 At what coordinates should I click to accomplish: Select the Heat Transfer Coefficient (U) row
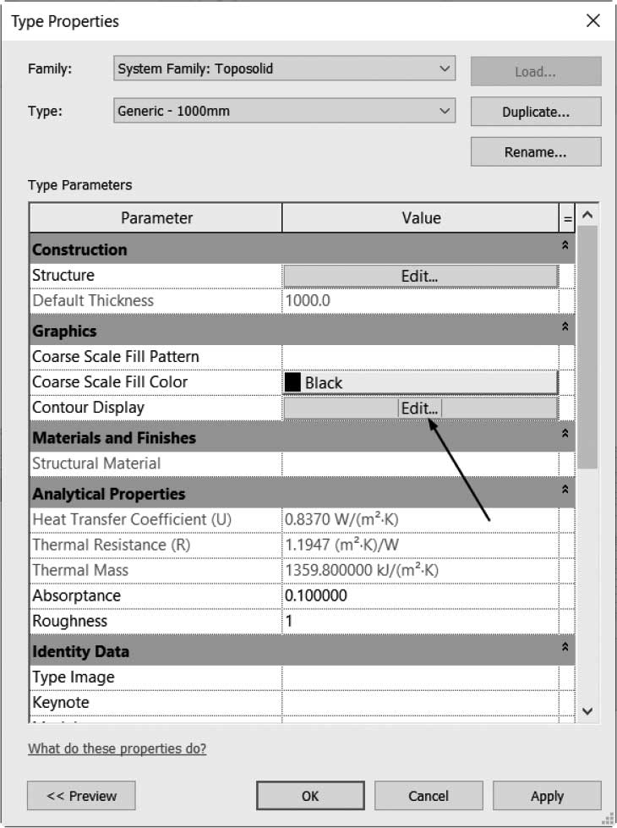pos(302,519)
